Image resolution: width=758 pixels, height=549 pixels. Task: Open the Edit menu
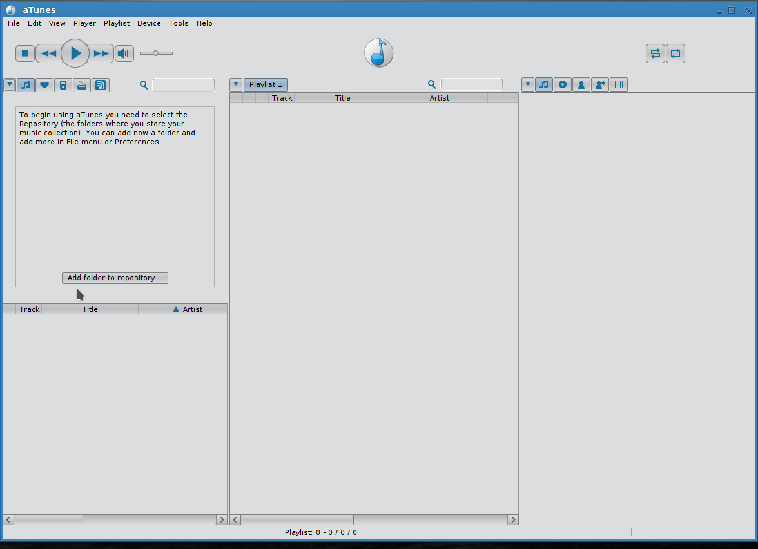[34, 23]
